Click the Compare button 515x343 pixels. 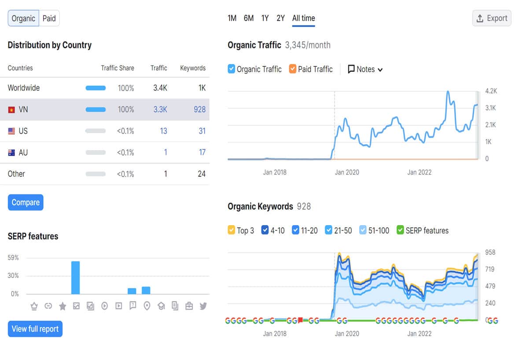click(x=26, y=203)
